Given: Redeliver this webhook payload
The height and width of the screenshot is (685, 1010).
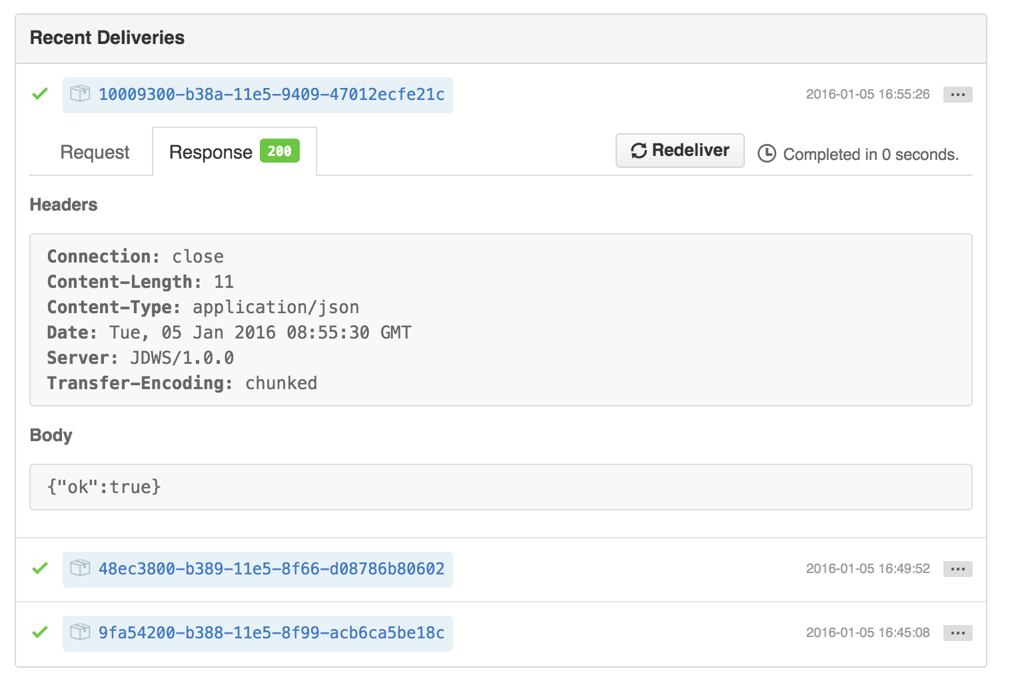Looking at the screenshot, I should coord(680,151).
